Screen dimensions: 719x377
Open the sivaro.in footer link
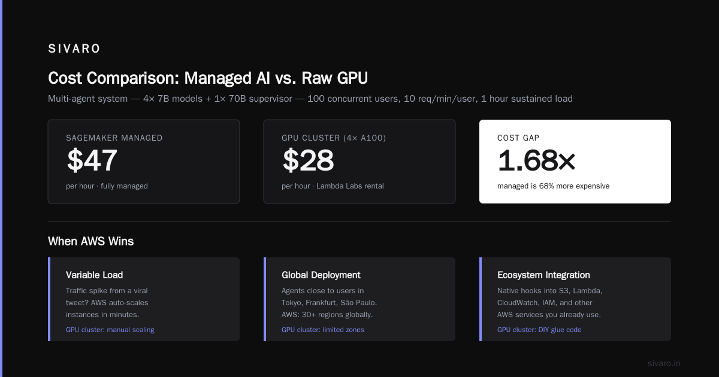(x=664, y=363)
